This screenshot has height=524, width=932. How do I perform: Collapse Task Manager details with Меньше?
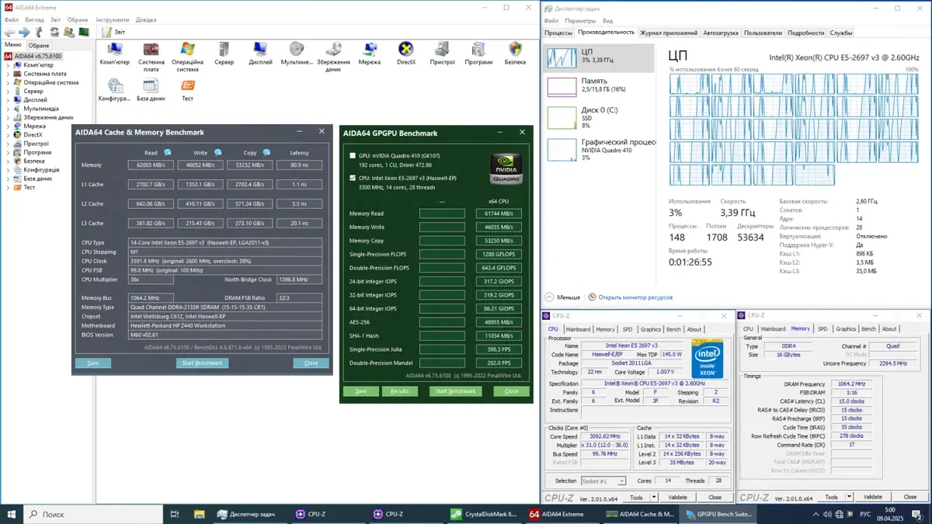[562, 297]
